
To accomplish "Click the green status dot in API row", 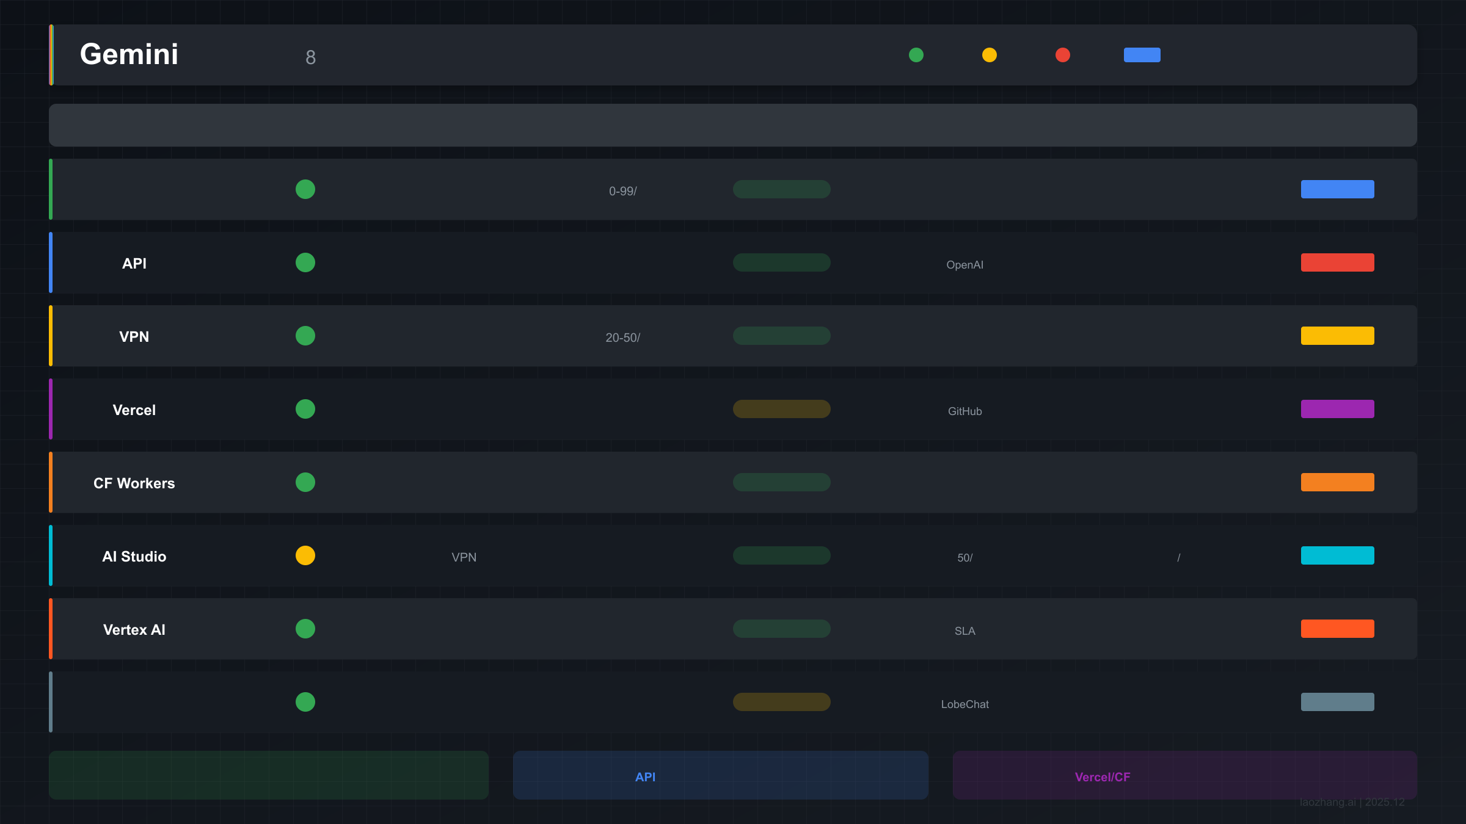I will (305, 262).
